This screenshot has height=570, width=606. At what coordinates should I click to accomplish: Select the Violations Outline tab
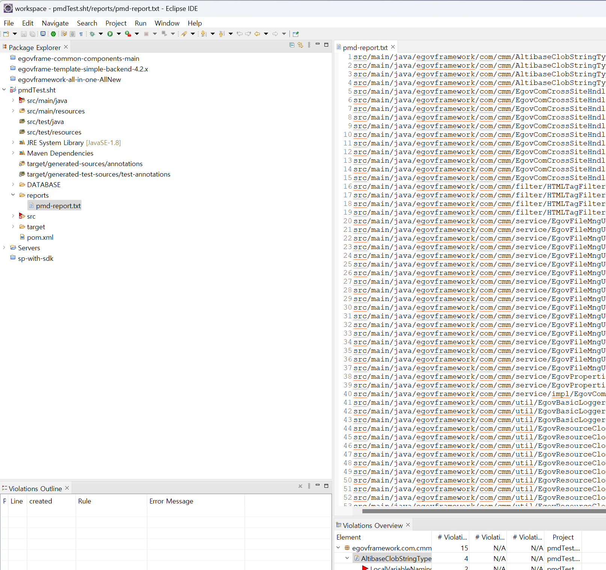click(35, 488)
